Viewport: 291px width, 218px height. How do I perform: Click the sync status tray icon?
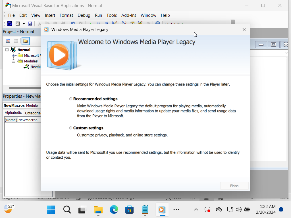click(x=207, y=210)
